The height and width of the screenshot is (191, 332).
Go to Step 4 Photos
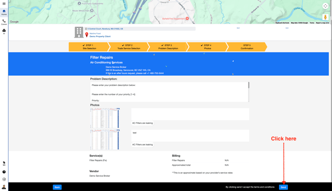point(207,47)
